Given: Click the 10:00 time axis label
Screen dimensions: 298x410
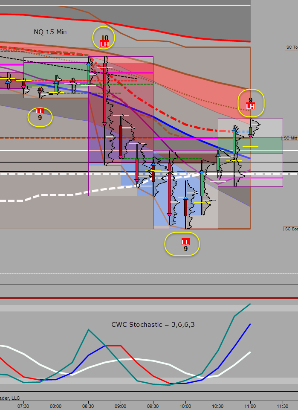Looking at the screenshot, I should point(185,406).
